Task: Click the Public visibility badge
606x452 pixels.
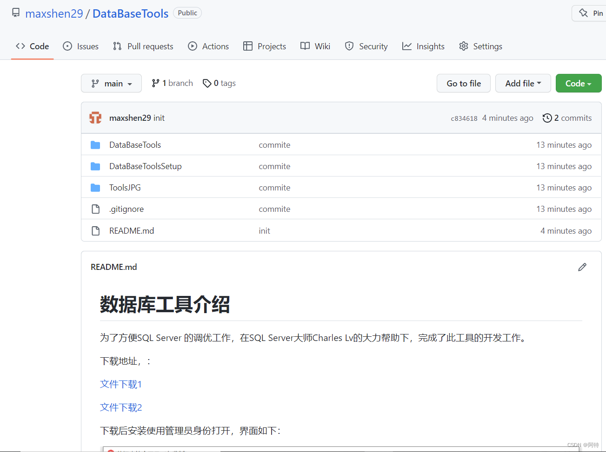Action: (187, 13)
